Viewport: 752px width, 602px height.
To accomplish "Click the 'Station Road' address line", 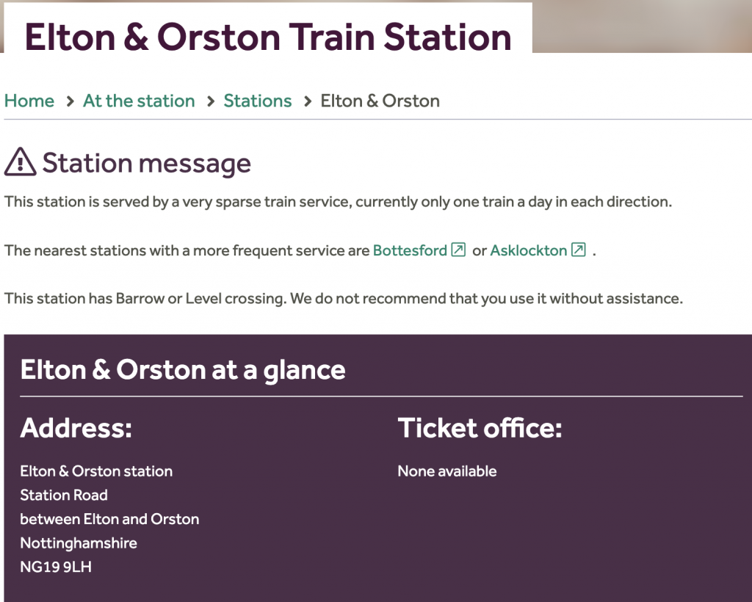I will pos(64,495).
